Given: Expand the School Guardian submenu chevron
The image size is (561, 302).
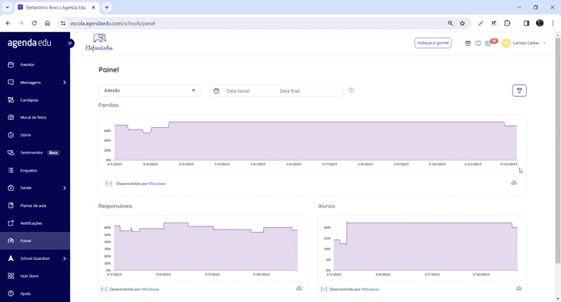Looking at the screenshot, I should (x=64, y=258).
